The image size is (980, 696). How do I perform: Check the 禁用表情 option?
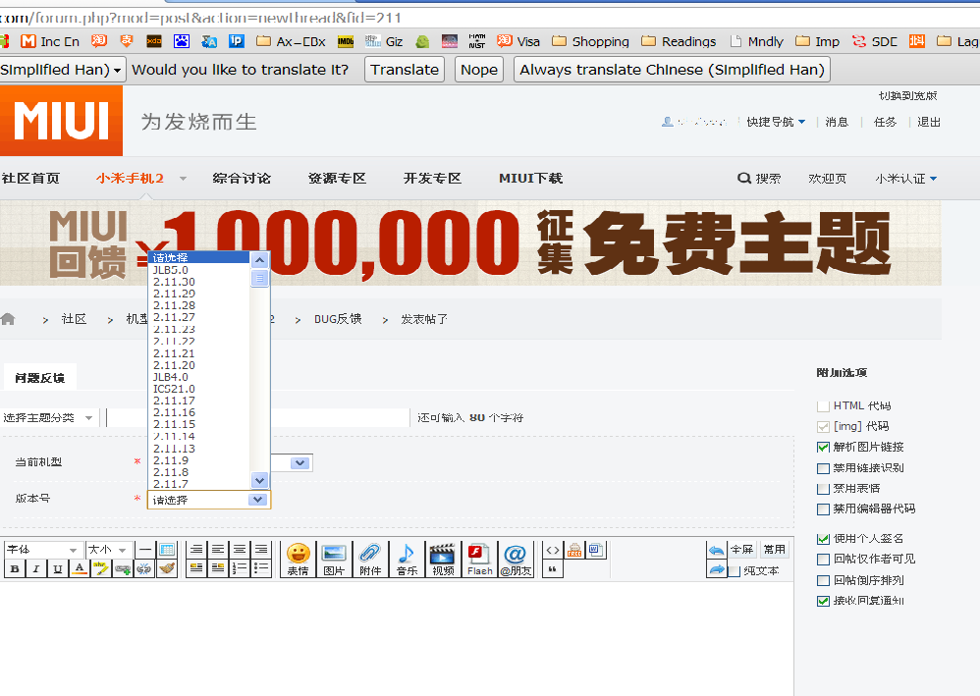point(823,489)
